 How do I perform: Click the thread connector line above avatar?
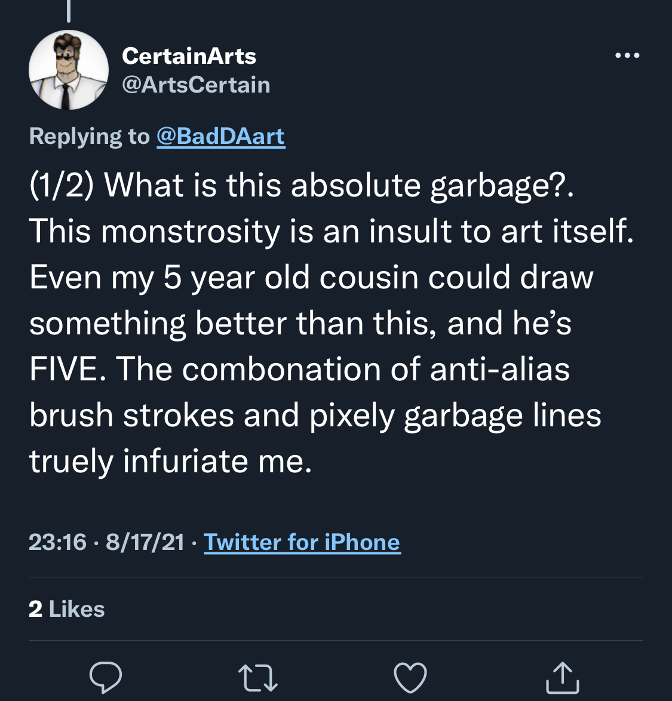(69, 11)
